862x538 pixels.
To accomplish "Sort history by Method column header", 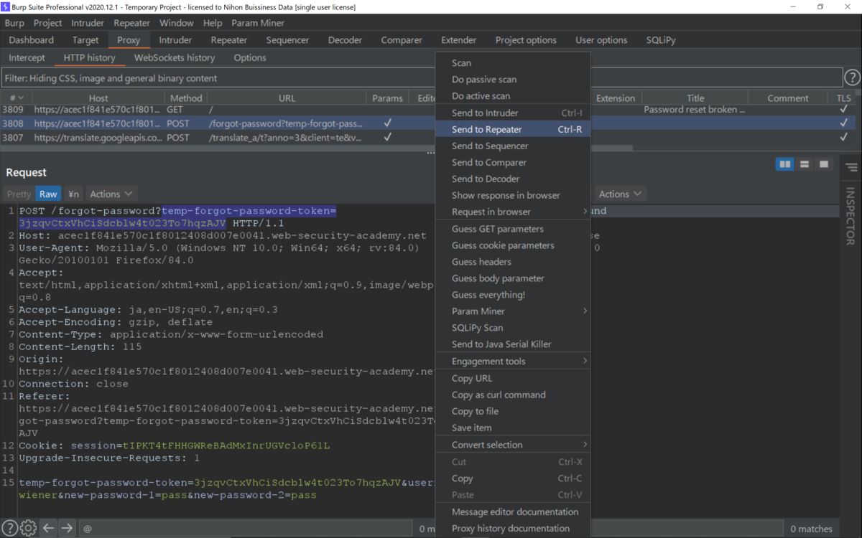I will pyautogui.click(x=186, y=98).
